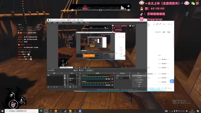Viewport: 201px width, 113px height.
Task: Toggle repeat mode in music player
Action: [162, 88]
